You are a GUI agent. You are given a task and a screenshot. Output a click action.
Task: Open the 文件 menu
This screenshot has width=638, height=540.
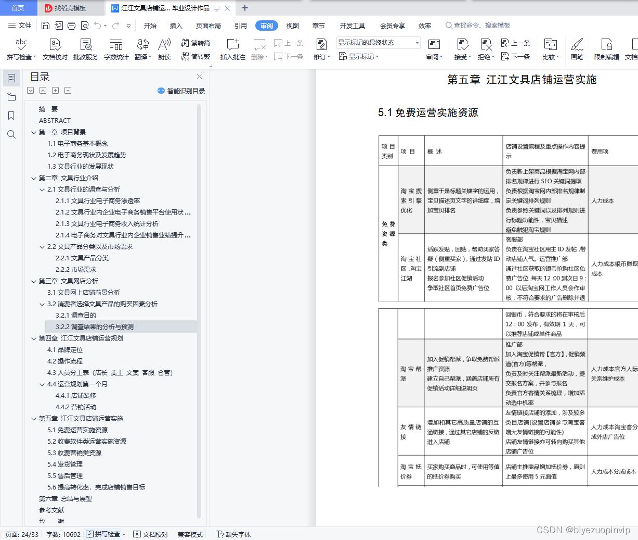tap(20, 25)
